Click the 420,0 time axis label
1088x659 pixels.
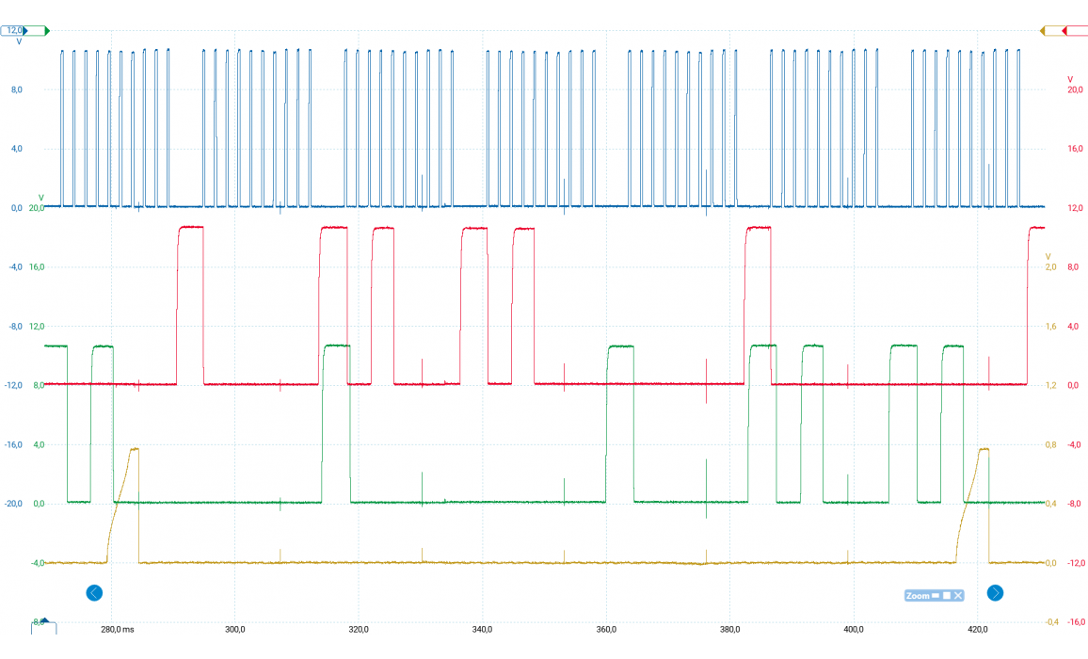click(977, 629)
